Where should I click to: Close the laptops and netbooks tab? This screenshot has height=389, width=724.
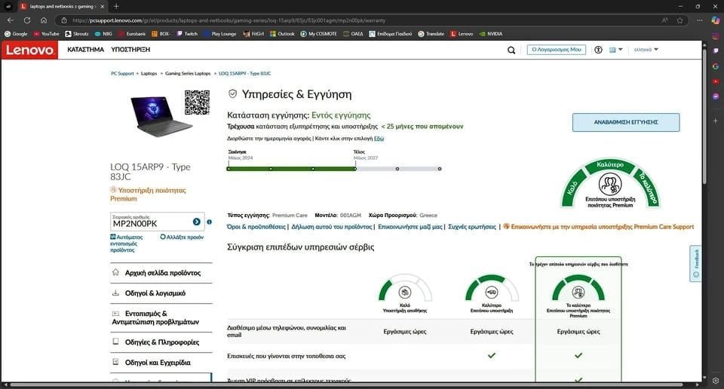(x=103, y=7)
